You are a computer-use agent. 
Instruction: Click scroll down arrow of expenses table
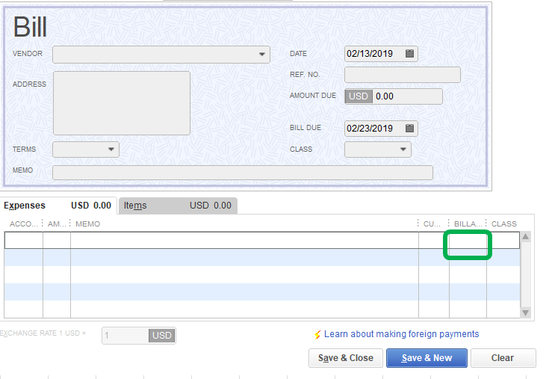pos(525,312)
